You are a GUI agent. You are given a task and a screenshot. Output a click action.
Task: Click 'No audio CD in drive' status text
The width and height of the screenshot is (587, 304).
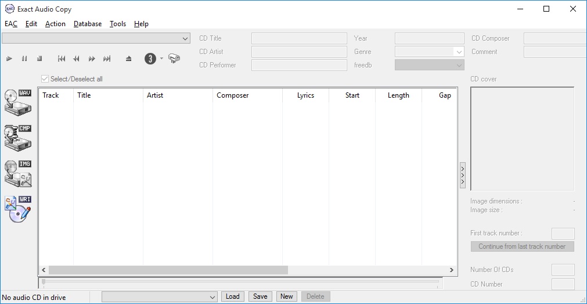[x=34, y=297]
